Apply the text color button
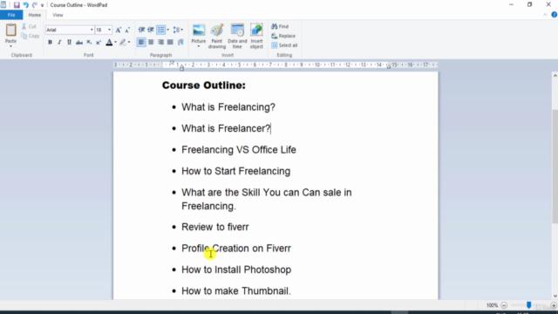Image resolution: width=558 pixels, height=314 pixels. click(109, 43)
